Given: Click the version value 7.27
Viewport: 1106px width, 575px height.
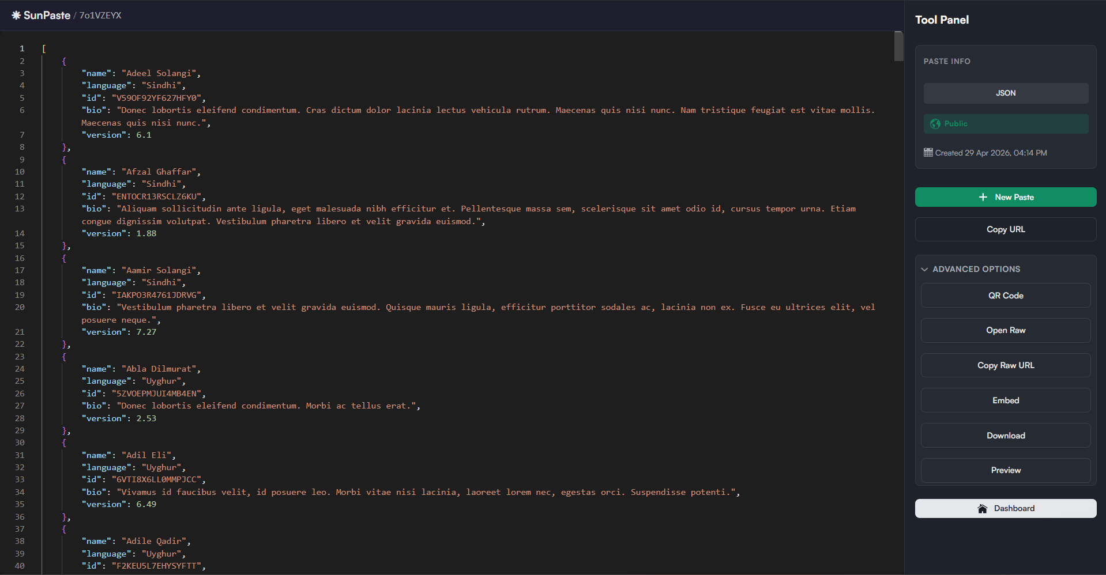Looking at the screenshot, I should [x=146, y=332].
